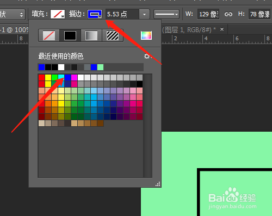272x216 pixels.
Task: Open the stroke line style dropdown
Action: 166,14
